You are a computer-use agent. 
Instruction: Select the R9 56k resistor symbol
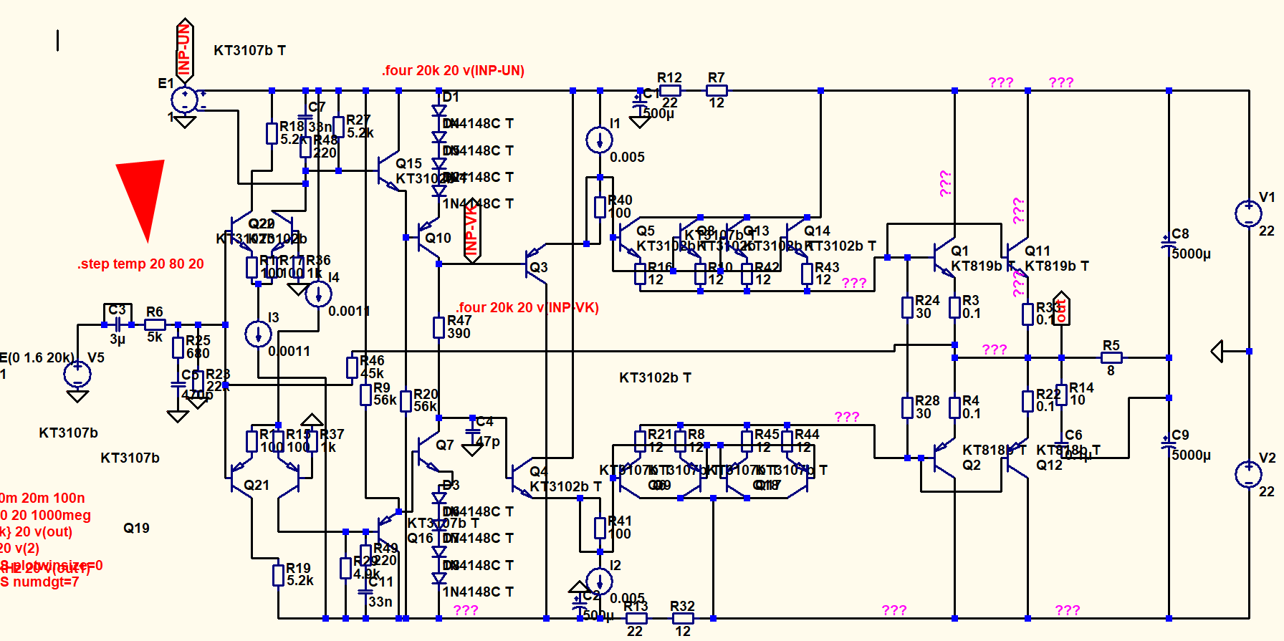[x=365, y=394]
